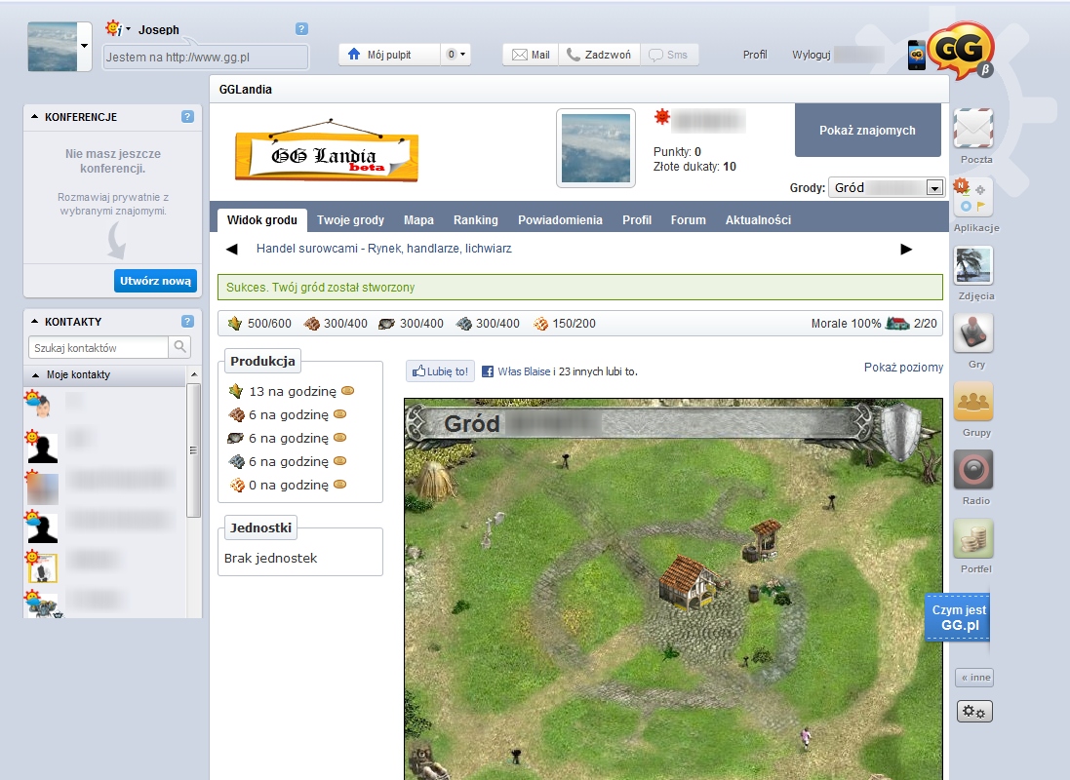The height and width of the screenshot is (780, 1070).
Task: Open the Radio speaker icon
Action: click(x=973, y=470)
